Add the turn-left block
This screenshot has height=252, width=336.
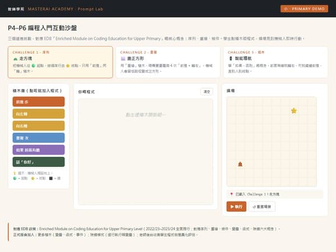tap(39, 114)
